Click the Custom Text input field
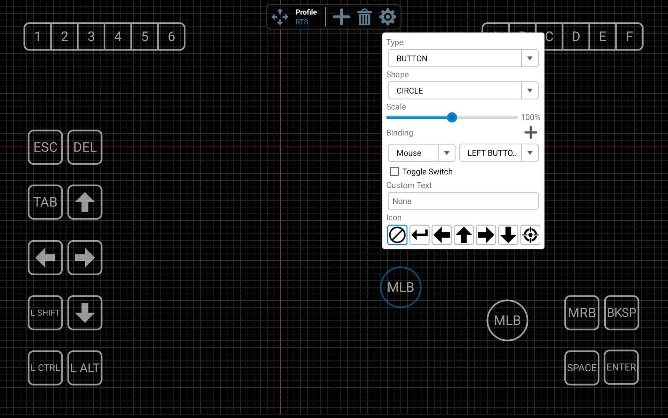This screenshot has width=668, height=418. click(x=463, y=201)
